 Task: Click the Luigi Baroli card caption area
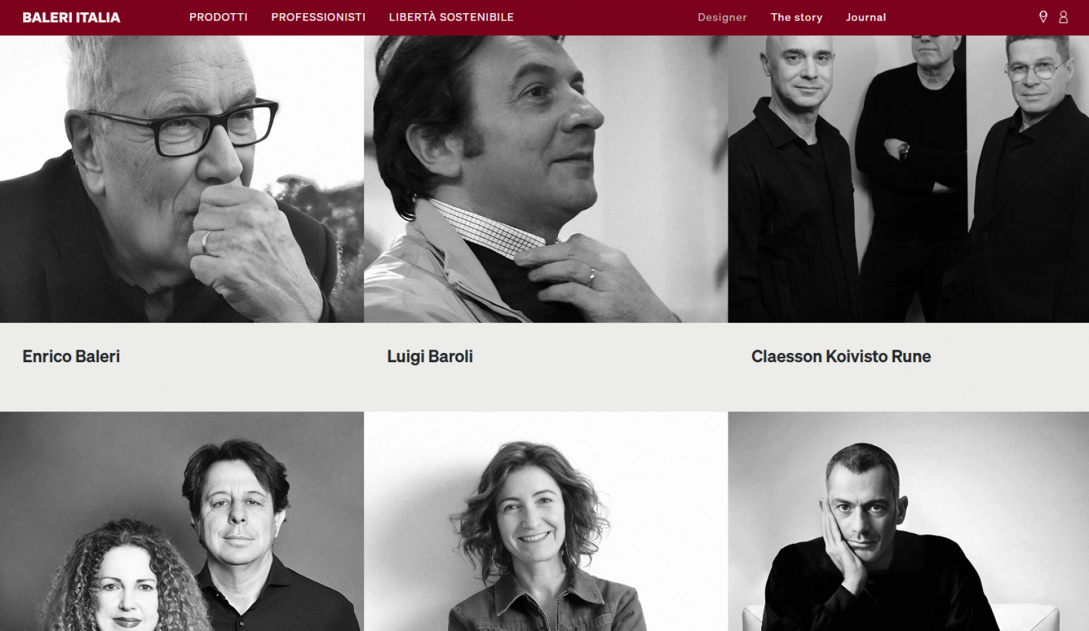coord(546,367)
